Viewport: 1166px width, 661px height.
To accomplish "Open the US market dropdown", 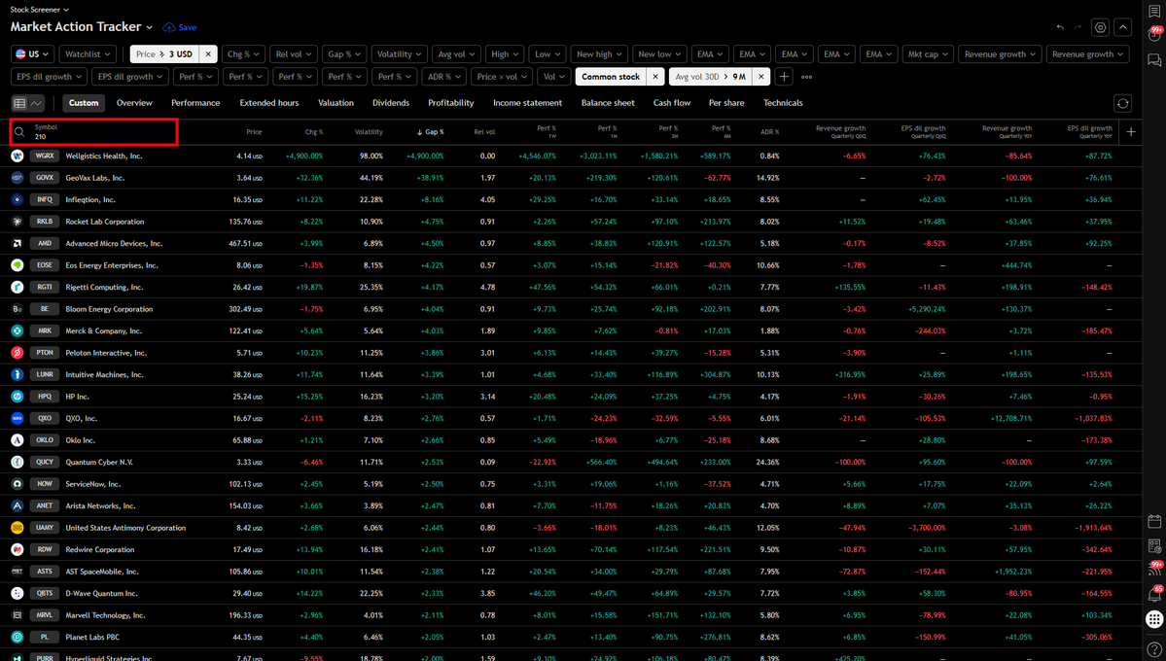I will click(32, 54).
